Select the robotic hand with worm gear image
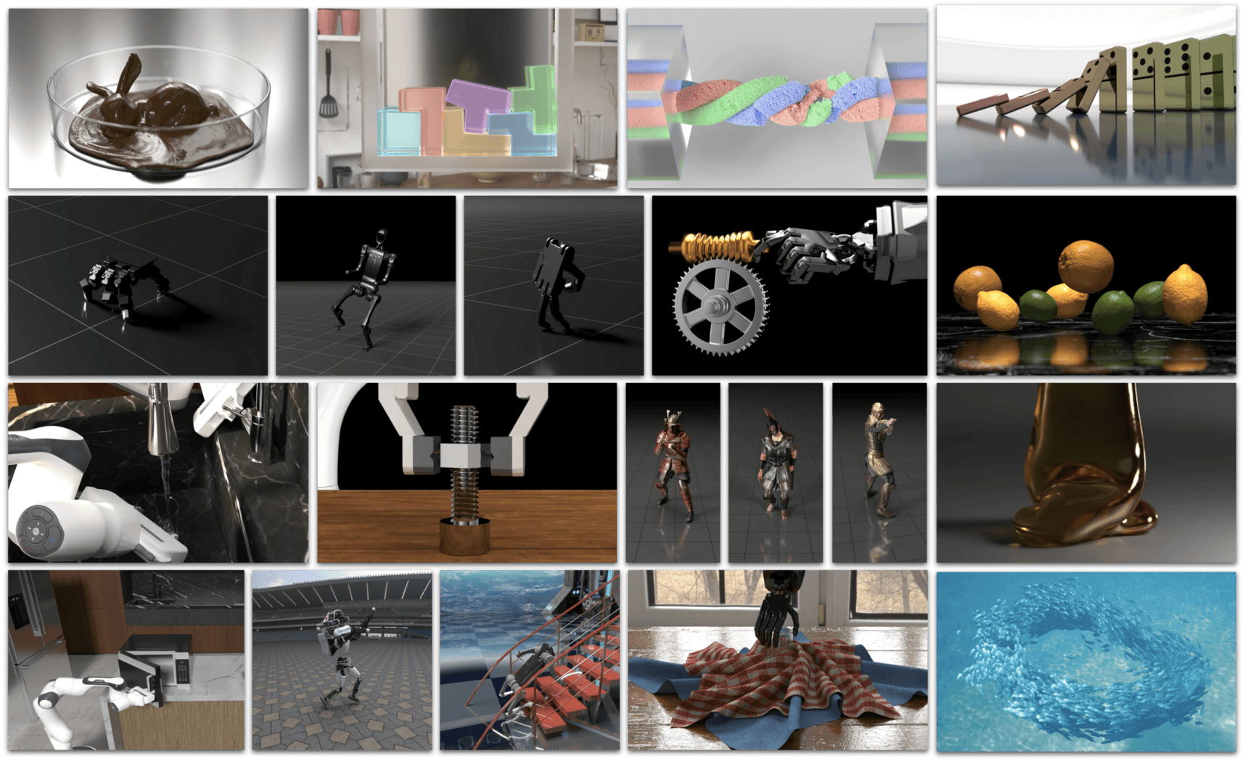1245x761 pixels. (x=789, y=285)
